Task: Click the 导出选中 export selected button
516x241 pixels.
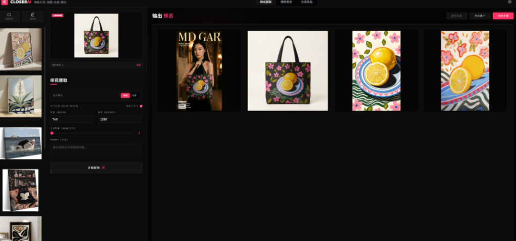Action: pyautogui.click(x=480, y=16)
